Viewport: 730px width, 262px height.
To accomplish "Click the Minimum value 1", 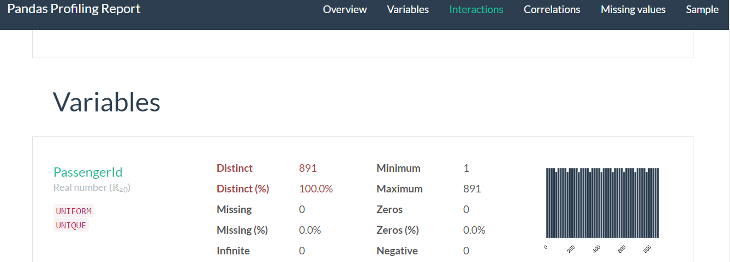I will pos(466,168).
